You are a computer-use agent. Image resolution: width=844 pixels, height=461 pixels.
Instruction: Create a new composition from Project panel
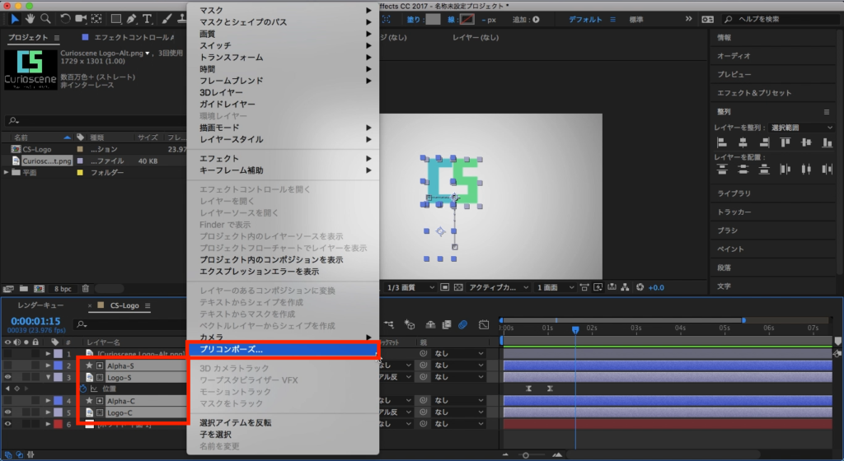click(39, 288)
